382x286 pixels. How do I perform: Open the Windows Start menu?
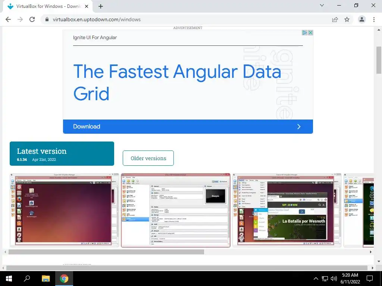[9, 279]
